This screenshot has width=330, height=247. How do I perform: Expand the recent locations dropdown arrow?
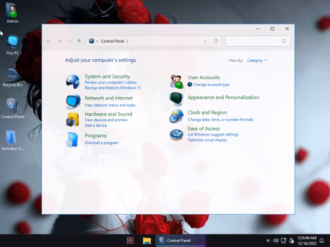[70, 41]
